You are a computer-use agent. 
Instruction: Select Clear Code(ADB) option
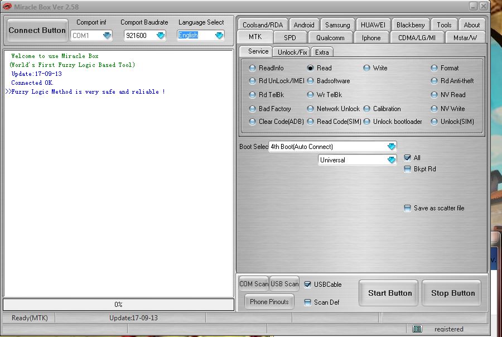[253, 122]
